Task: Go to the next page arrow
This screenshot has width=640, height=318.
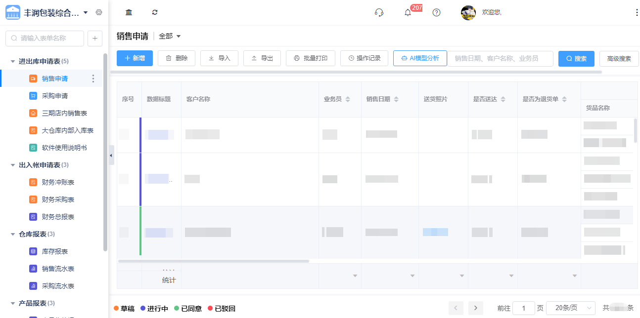Action: [x=475, y=308]
